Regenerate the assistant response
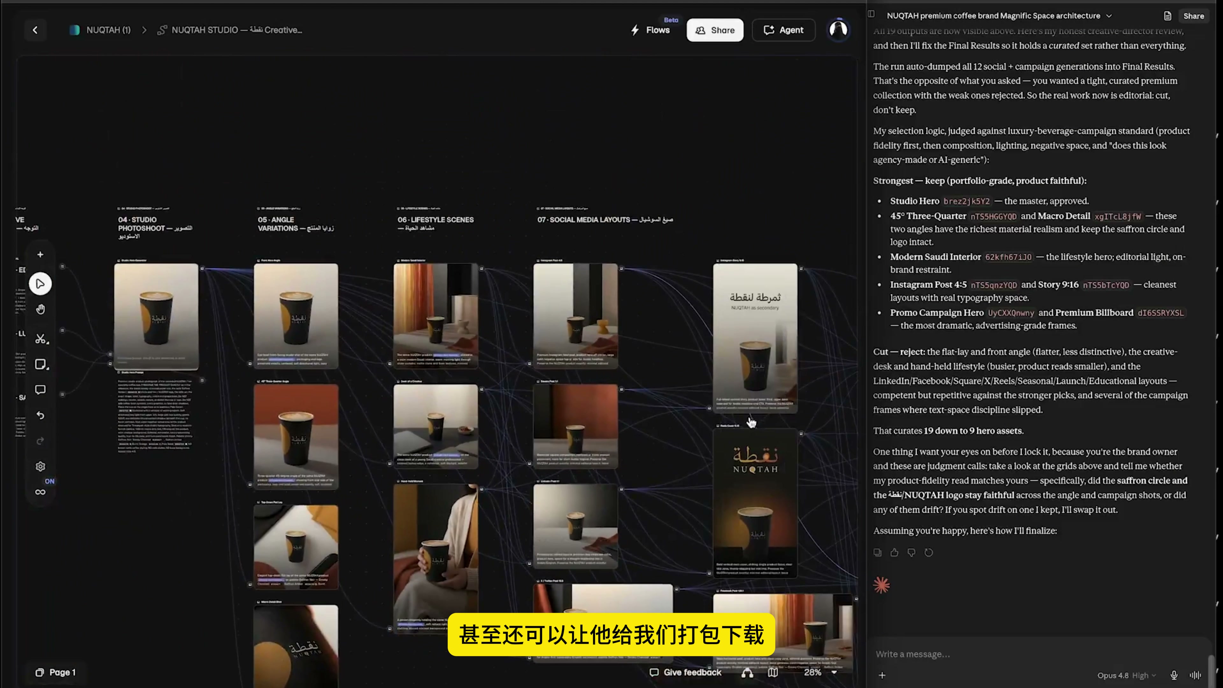Screen dimensions: 1223x688 coord(929,552)
